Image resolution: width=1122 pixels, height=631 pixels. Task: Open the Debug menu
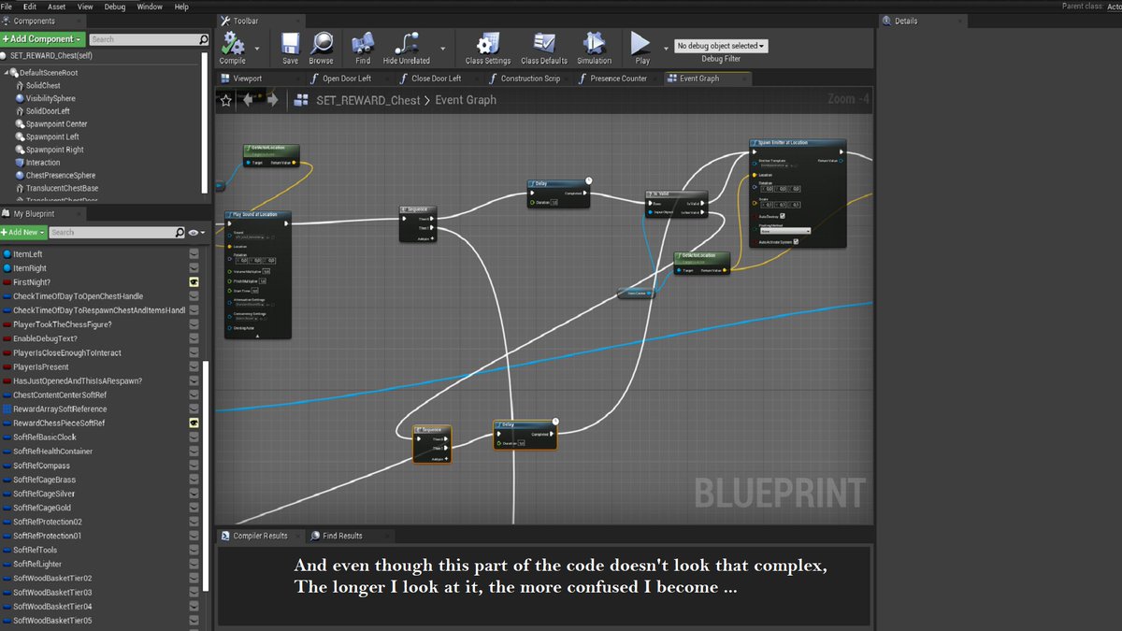tap(115, 7)
